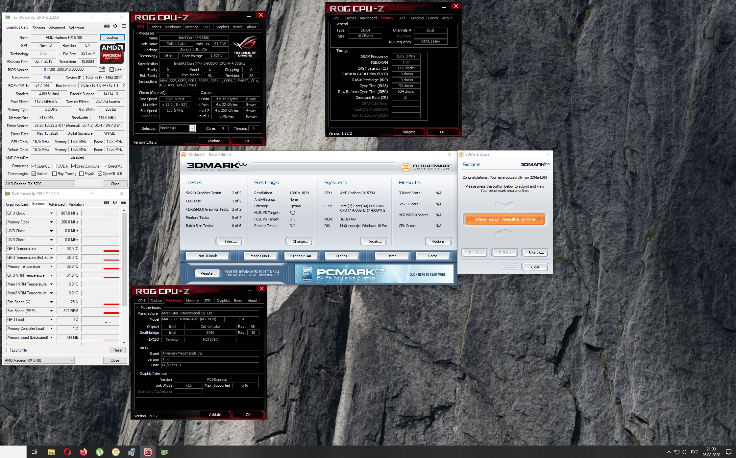Expand the GPU Load sensor dropdown
Screen dimensions: 736x458
[x=51, y=320]
